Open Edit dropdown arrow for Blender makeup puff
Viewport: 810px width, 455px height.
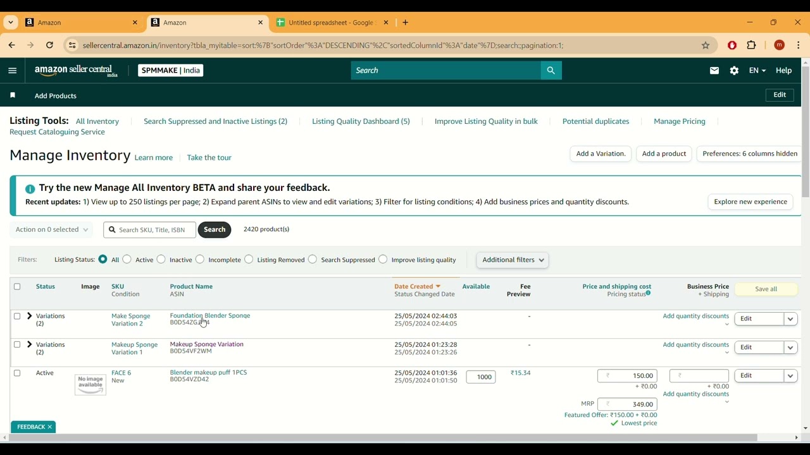tap(791, 376)
